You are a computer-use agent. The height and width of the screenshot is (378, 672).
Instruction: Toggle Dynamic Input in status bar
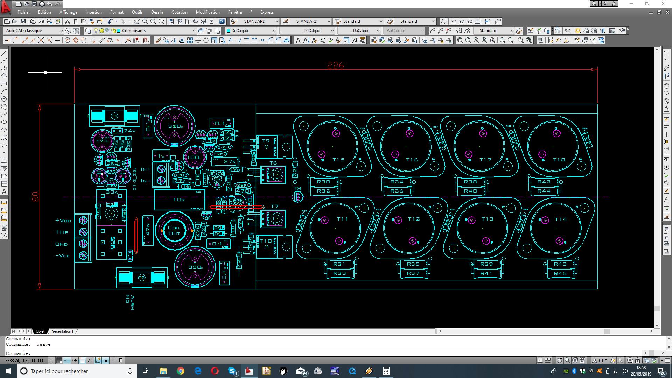[x=105, y=360]
